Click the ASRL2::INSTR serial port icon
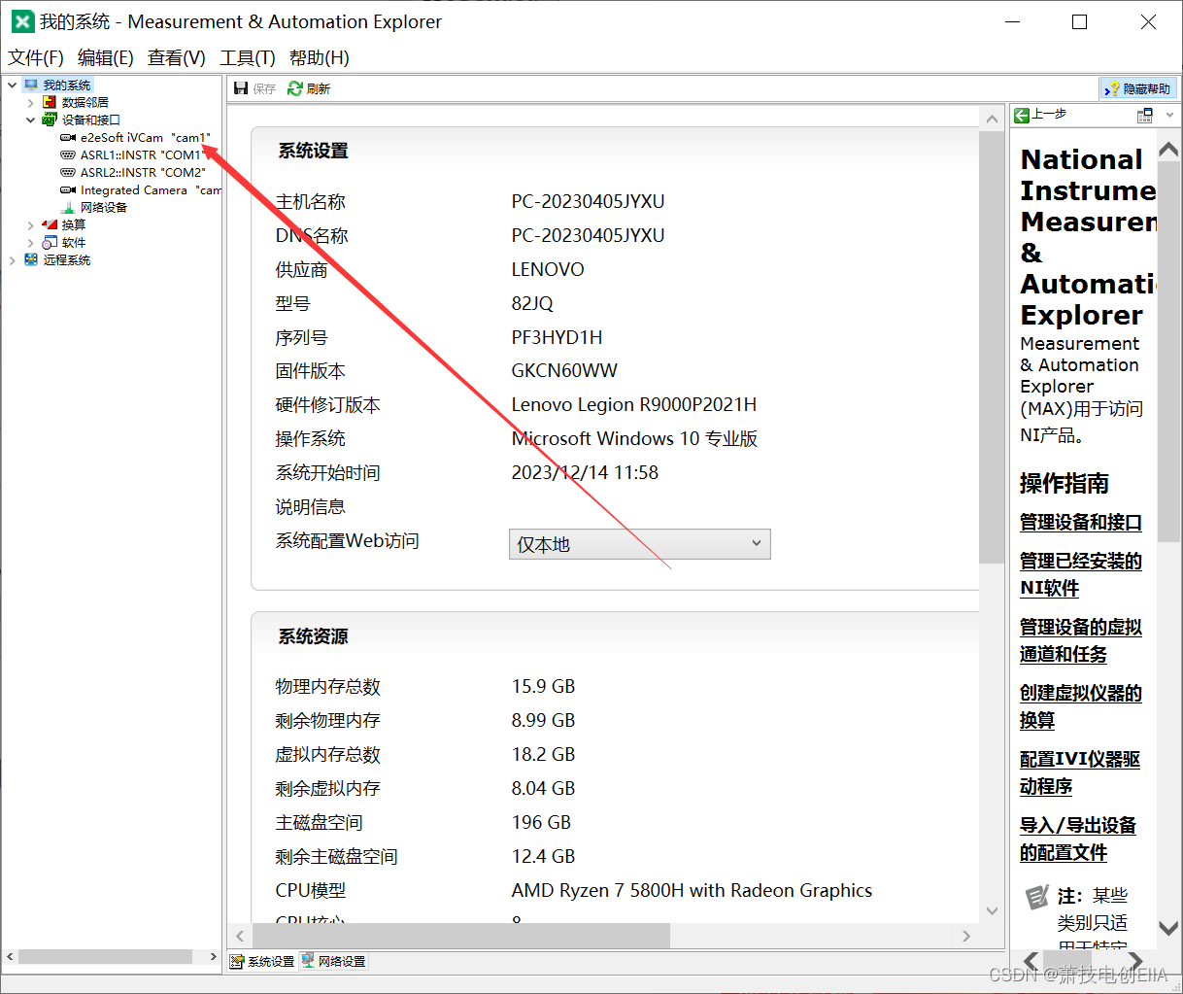This screenshot has height=994, width=1183. click(x=68, y=173)
